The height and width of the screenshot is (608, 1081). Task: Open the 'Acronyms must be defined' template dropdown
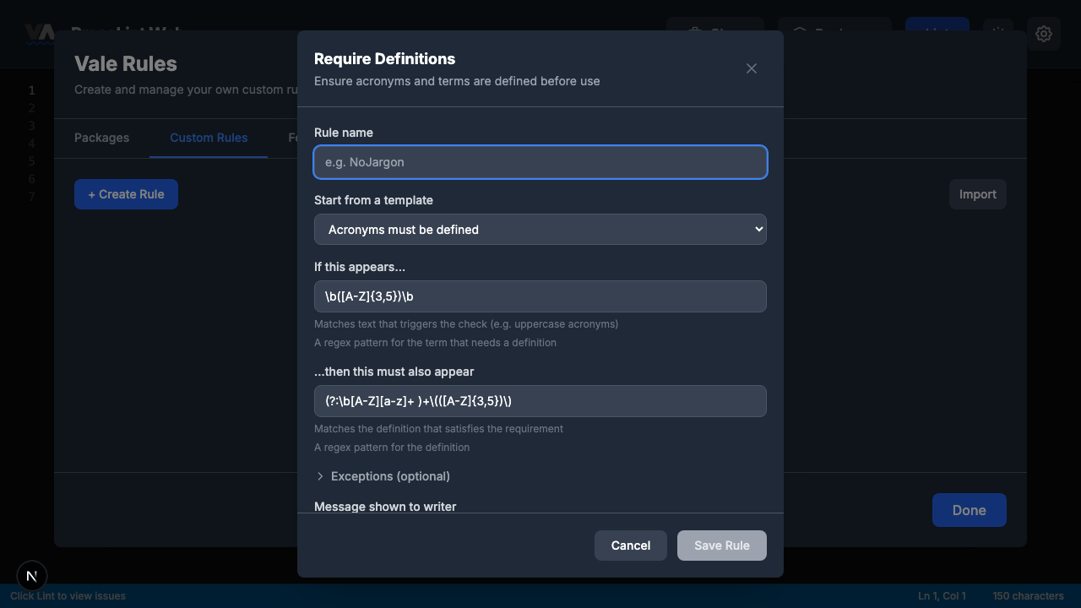pyautogui.click(x=540, y=229)
